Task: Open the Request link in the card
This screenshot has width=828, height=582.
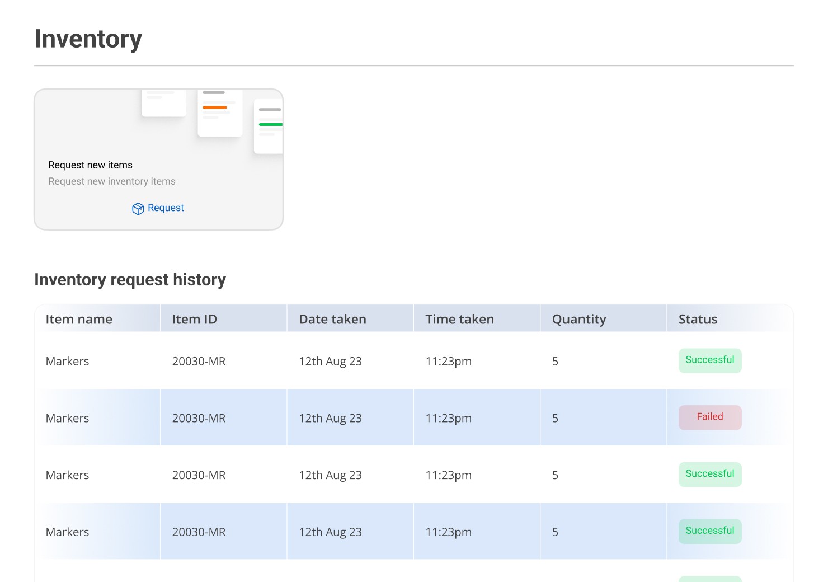Action: 158,208
